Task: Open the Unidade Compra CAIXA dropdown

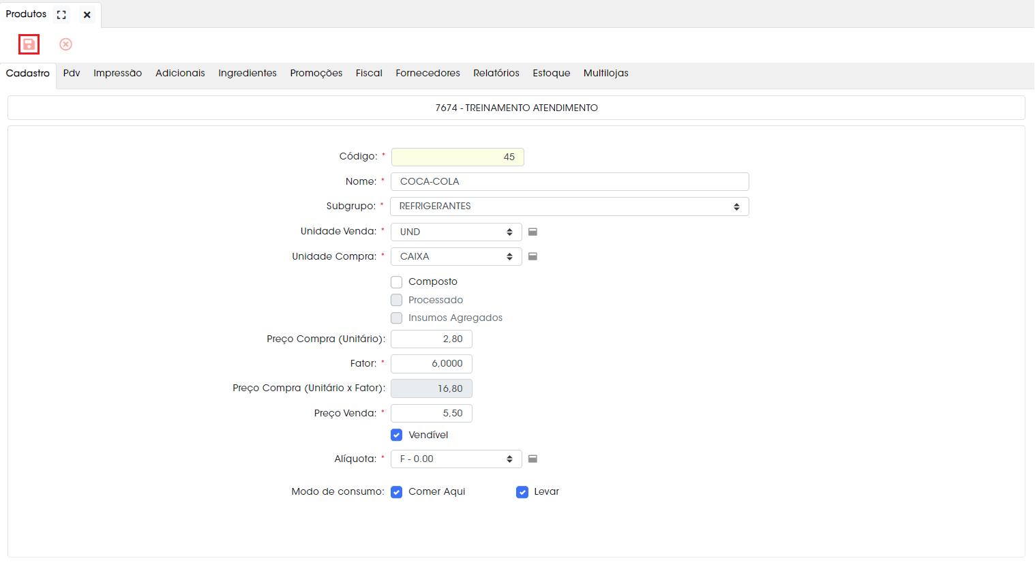Action: (x=456, y=256)
